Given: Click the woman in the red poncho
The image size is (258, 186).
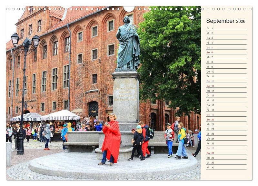Looking at the screenshot, I should (x=111, y=139).
